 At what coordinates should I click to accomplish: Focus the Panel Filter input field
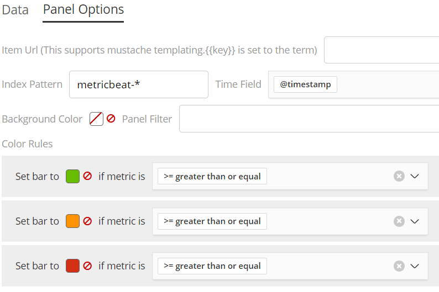point(309,119)
